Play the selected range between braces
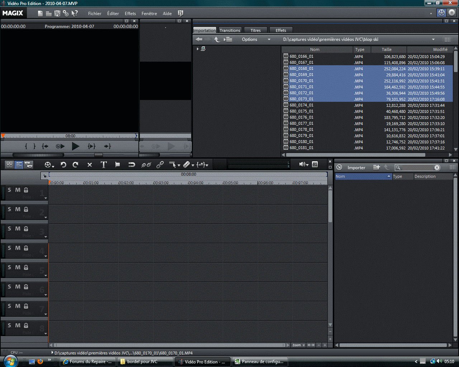The height and width of the screenshot is (367, 459). pyautogui.click(x=91, y=146)
